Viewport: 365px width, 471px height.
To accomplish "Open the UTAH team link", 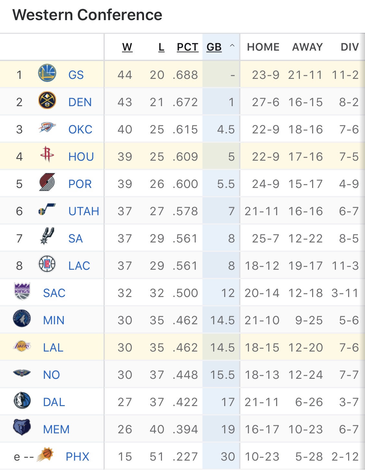I will pyautogui.click(x=84, y=211).
